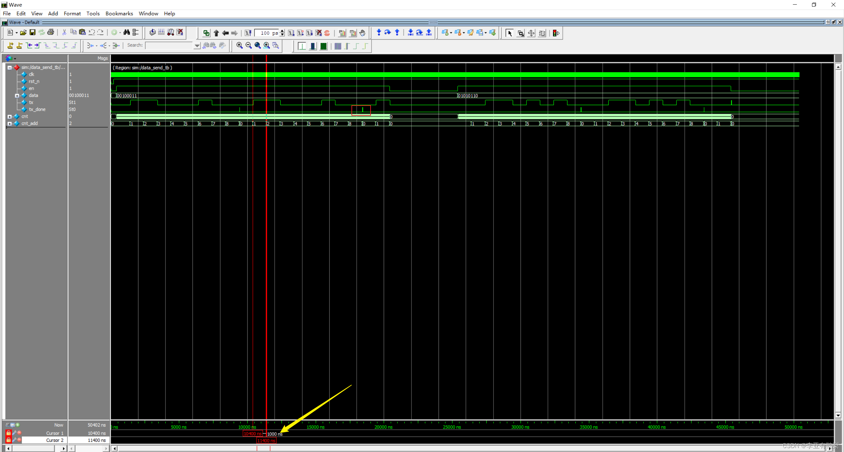The height and width of the screenshot is (452, 844).
Task: Click the Open file icon
Action: [x=23, y=32]
